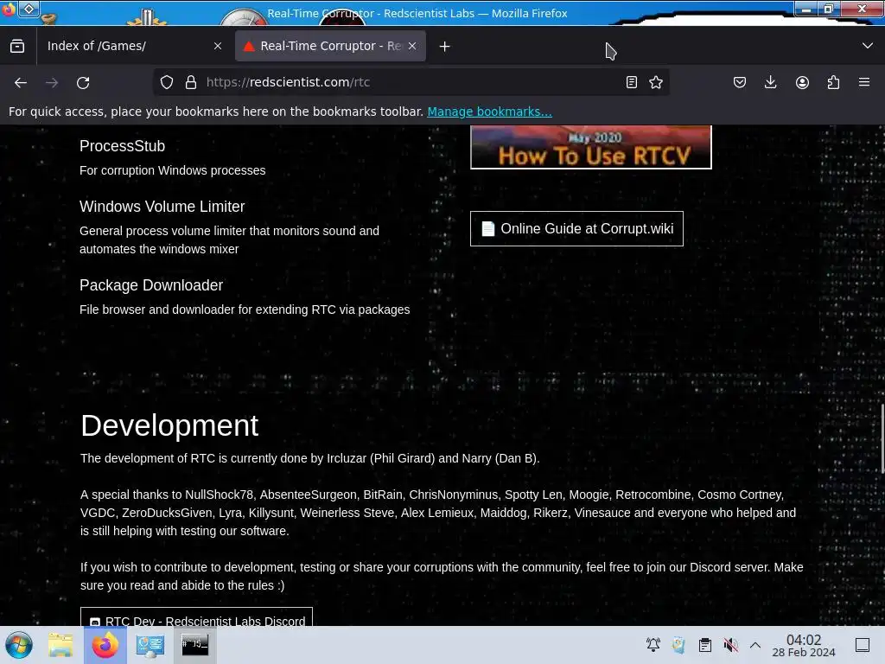This screenshot has width=885, height=664.
Task: Click RTC Dev Redscientist Labs Discord button
Action: 196,616
